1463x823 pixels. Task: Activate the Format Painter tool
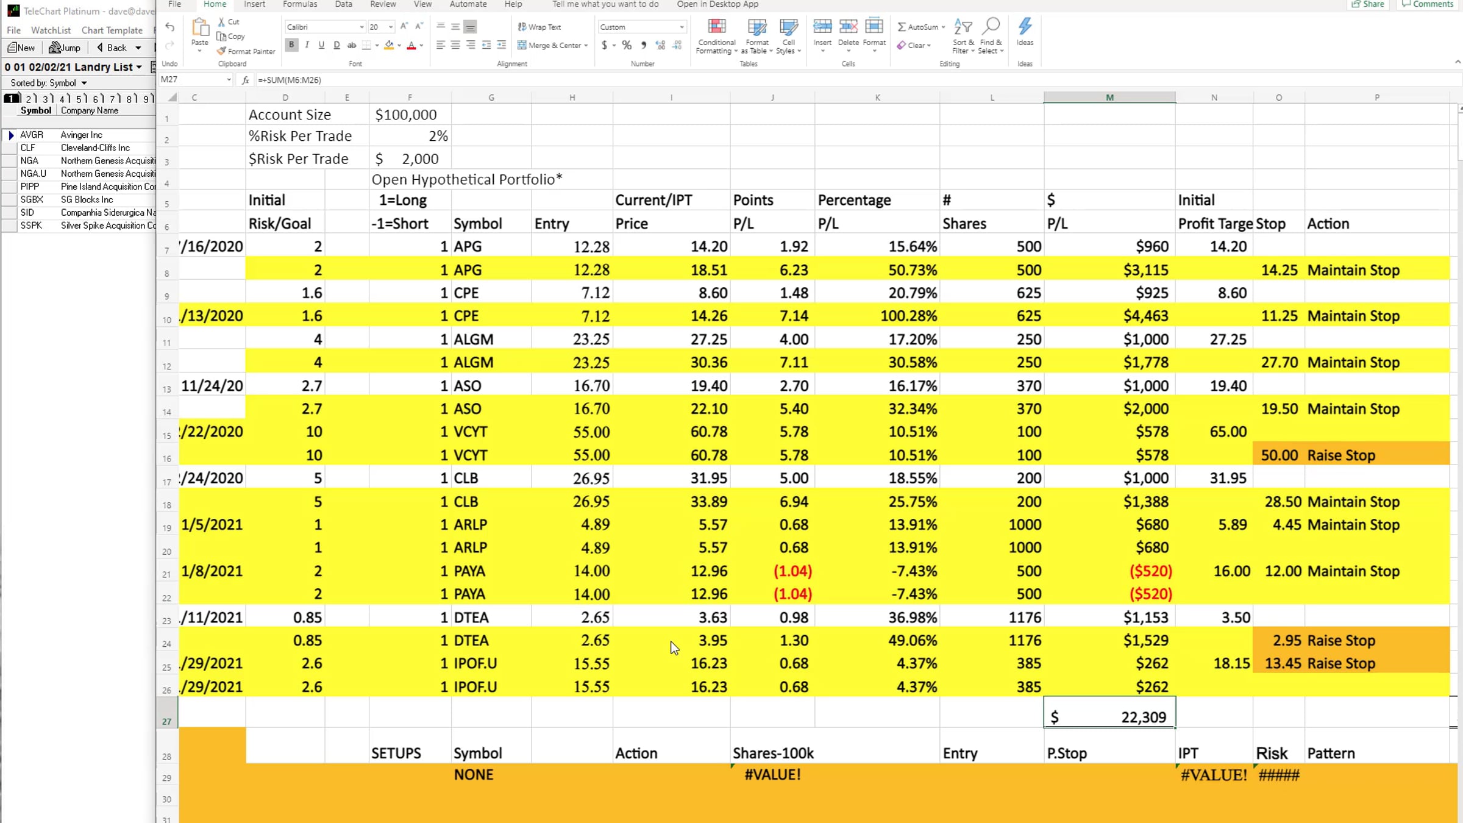[246, 51]
